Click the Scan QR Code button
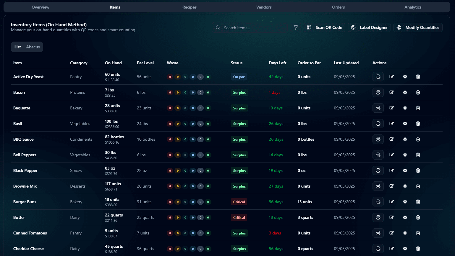The image size is (455, 256). click(x=325, y=27)
